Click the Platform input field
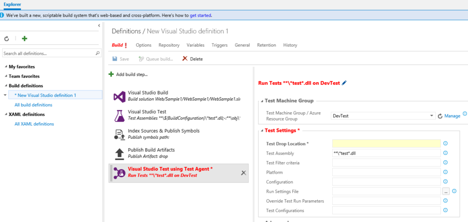 click(386, 172)
